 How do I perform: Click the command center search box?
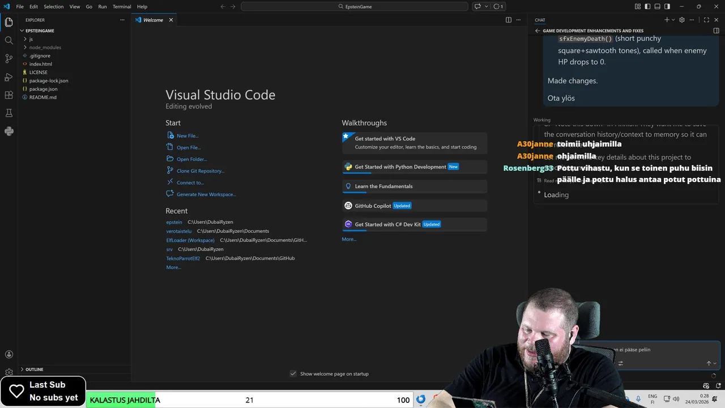355,6
